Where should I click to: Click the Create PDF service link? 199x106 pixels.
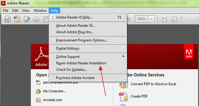[139, 96]
